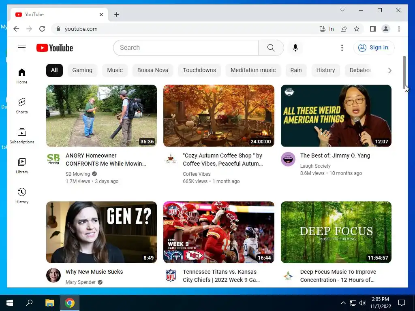Bookmark this page with star icon

(x=357, y=29)
